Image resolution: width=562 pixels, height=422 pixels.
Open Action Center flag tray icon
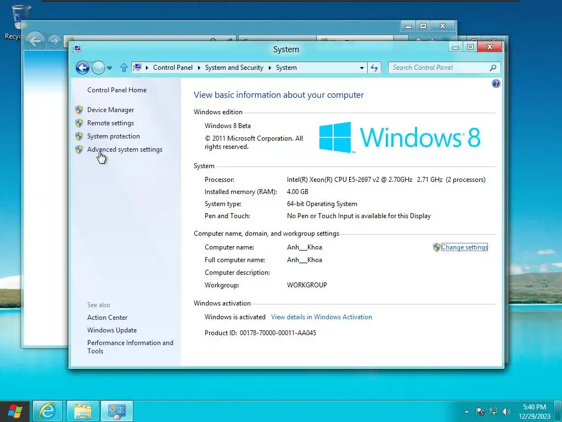pos(480,412)
